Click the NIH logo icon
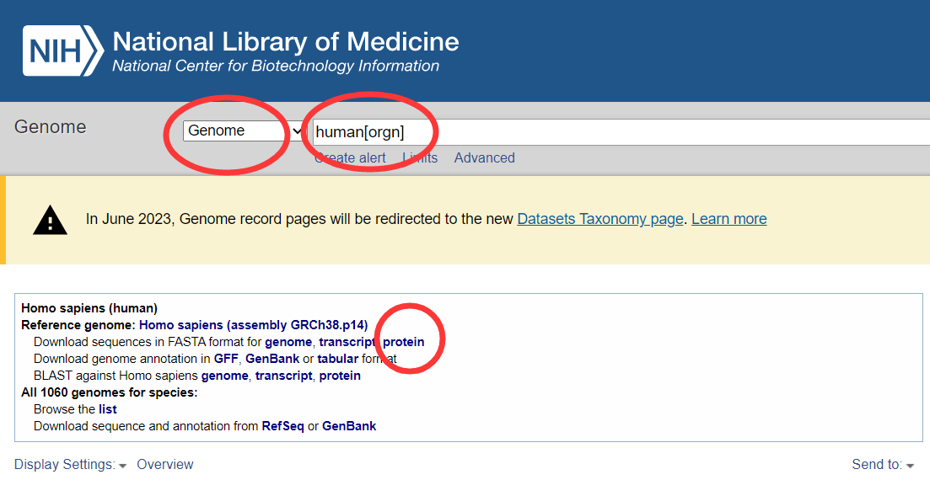The width and height of the screenshot is (930, 480). pos(63,51)
